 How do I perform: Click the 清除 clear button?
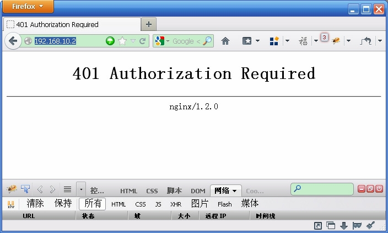(35, 204)
